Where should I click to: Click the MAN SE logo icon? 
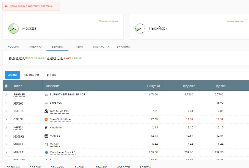(46, 136)
